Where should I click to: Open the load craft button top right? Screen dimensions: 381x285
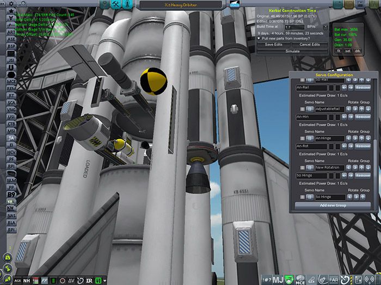pyautogui.click(x=349, y=4)
